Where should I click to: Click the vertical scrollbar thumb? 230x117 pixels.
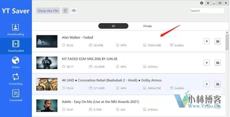(227, 42)
